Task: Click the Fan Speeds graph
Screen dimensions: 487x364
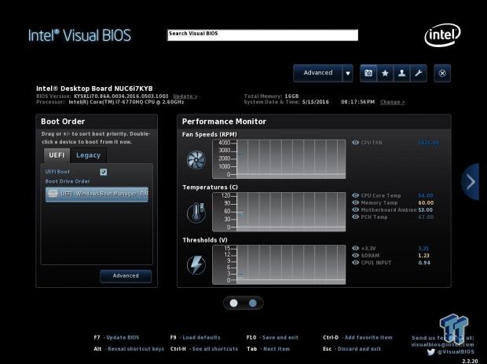Action: (x=279, y=159)
